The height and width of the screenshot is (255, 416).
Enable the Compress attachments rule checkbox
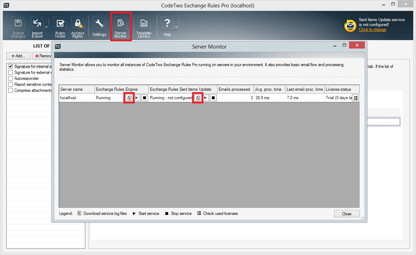pyautogui.click(x=10, y=90)
